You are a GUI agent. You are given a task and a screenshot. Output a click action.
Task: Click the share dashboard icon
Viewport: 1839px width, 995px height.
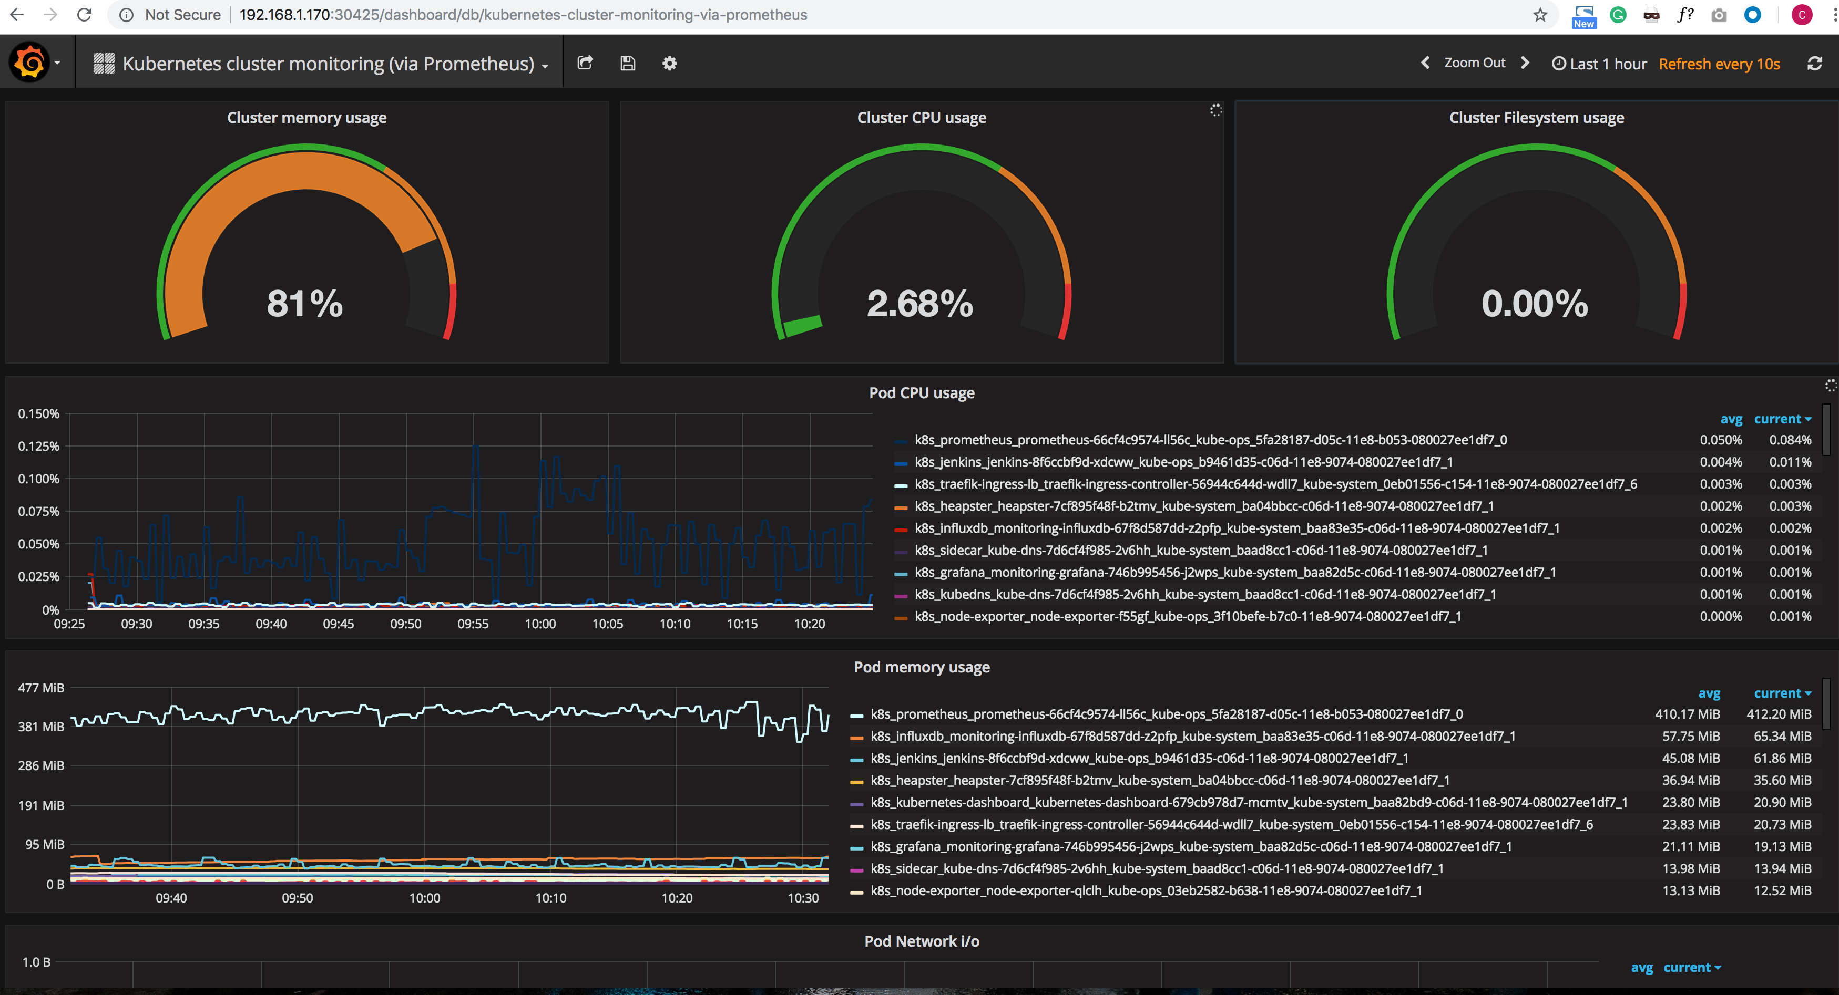coord(585,63)
